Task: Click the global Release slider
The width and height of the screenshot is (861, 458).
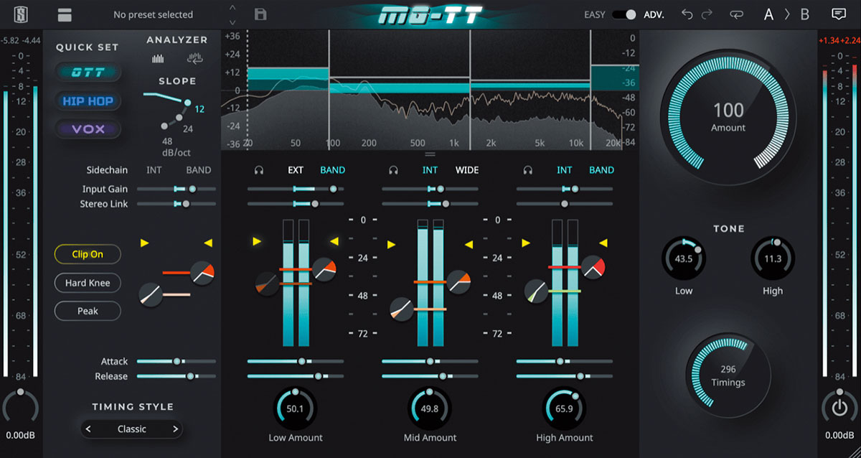Action: click(x=177, y=376)
